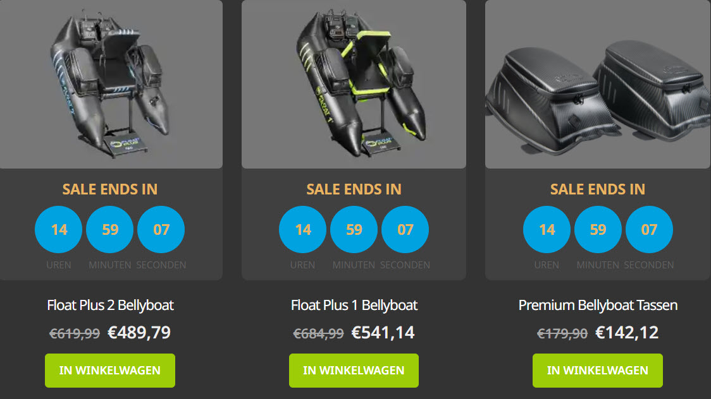The width and height of the screenshot is (711, 399).
Task: Add Float Plus 1 Bellyboat to winkelwagen
Action: coord(354,371)
